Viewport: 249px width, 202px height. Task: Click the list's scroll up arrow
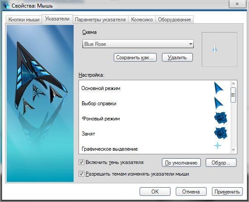click(x=233, y=83)
